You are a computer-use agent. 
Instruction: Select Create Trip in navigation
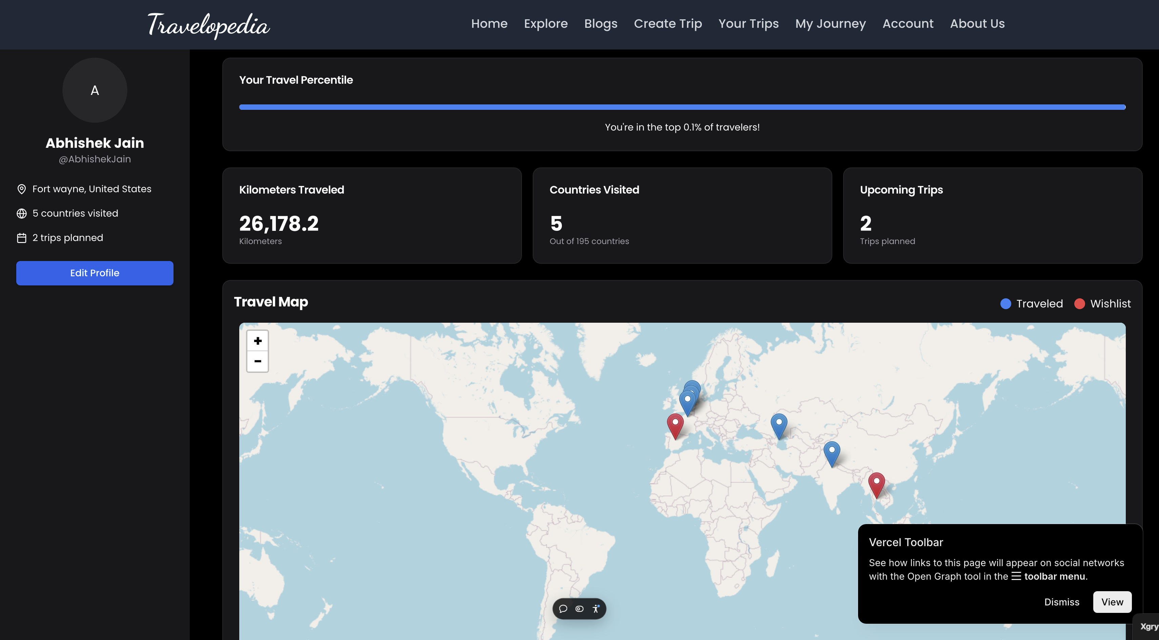pyautogui.click(x=668, y=23)
